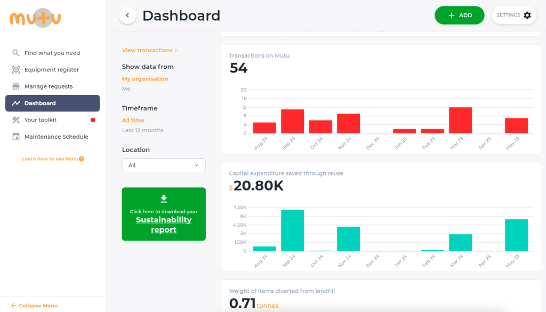
Task: Click the Transactions on Mutu value 54
Action: [238, 68]
